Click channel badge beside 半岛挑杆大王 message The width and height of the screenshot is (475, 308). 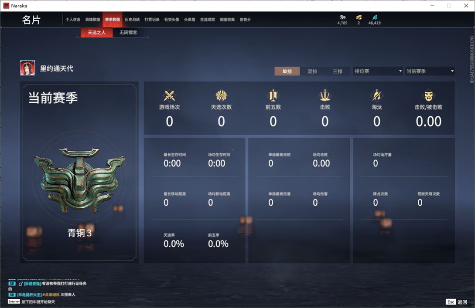pyautogui.click(x=12, y=294)
